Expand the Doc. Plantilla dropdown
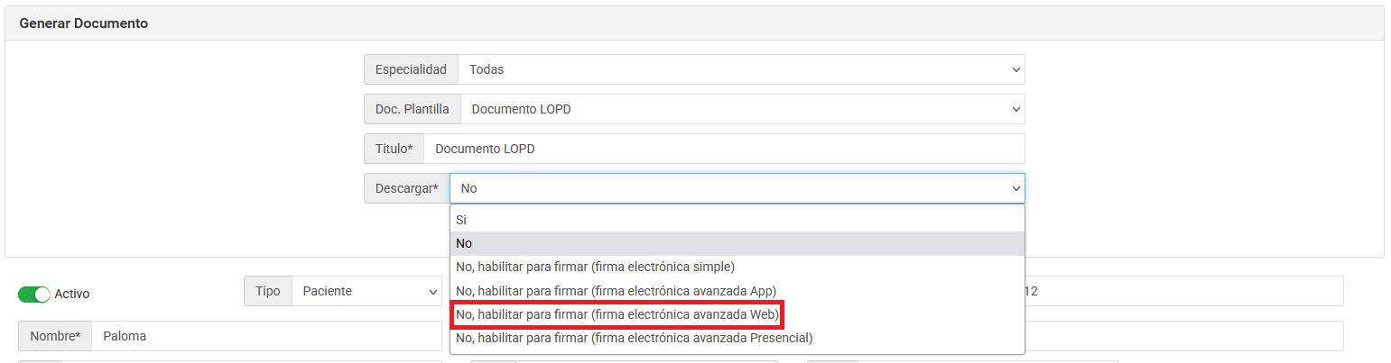Image resolution: width=1391 pixels, height=363 pixels. point(743,109)
